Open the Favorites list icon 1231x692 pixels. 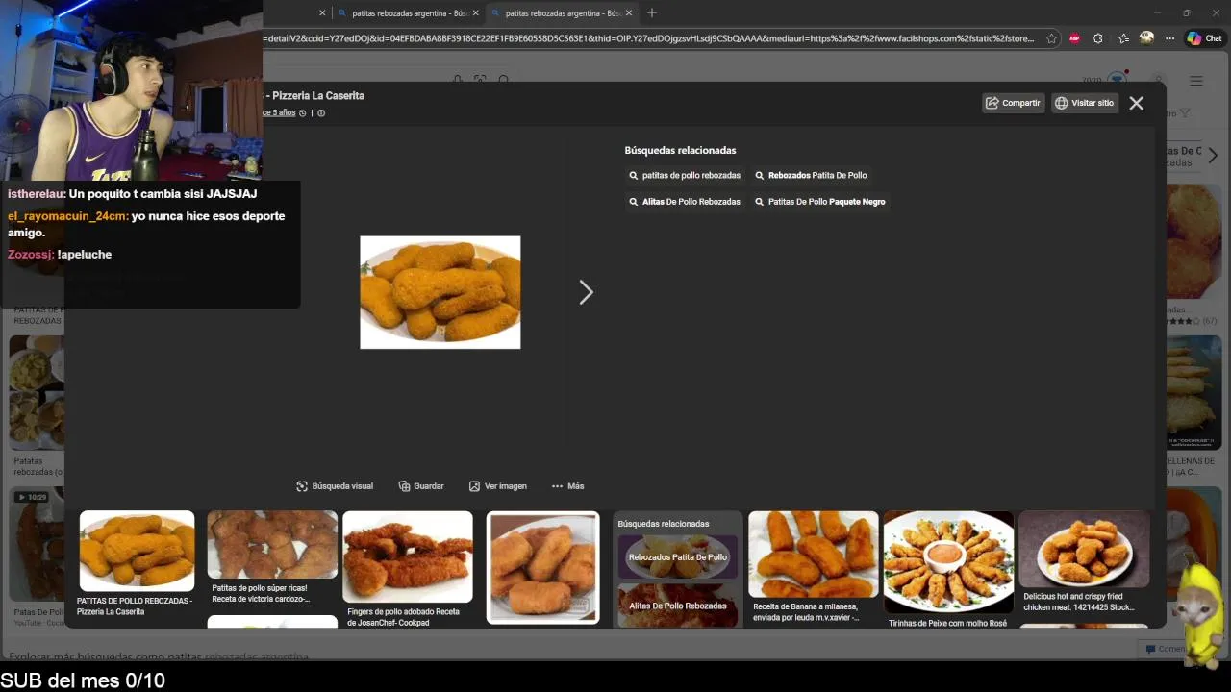(1123, 38)
